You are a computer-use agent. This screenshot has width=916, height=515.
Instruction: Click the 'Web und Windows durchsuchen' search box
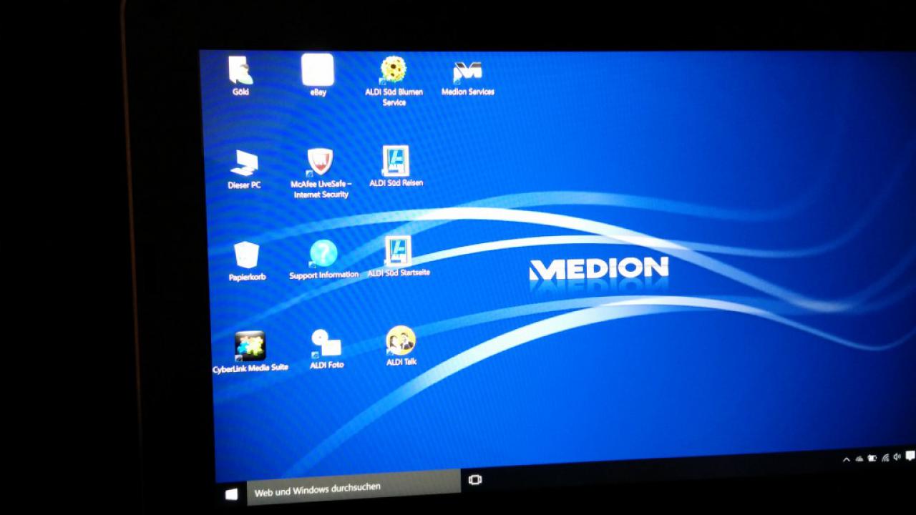[x=354, y=488]
